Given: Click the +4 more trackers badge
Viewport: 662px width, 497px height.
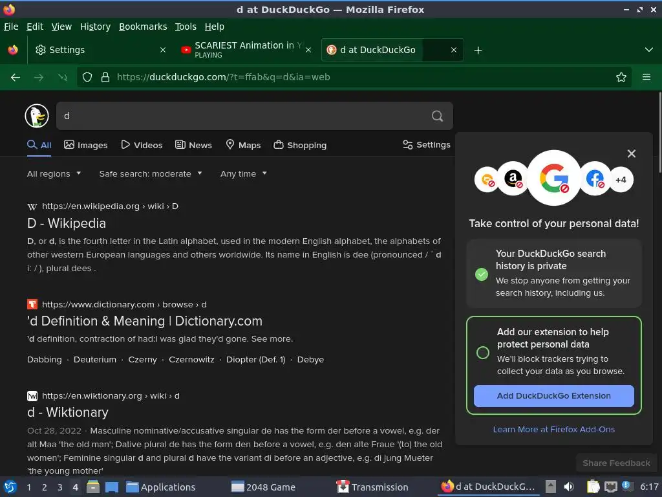Looking at the screenshot, I should [621, 180].
